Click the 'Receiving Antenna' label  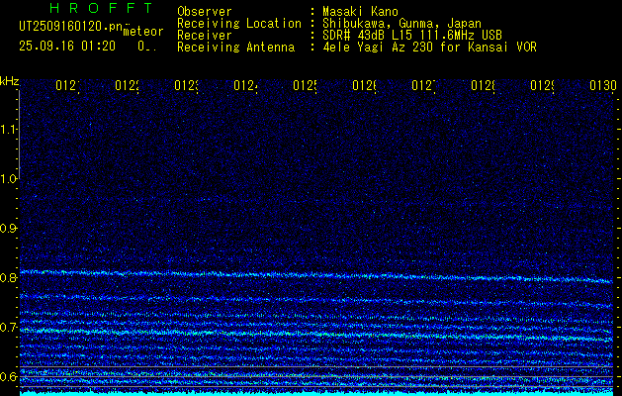(x=235, y=48)
